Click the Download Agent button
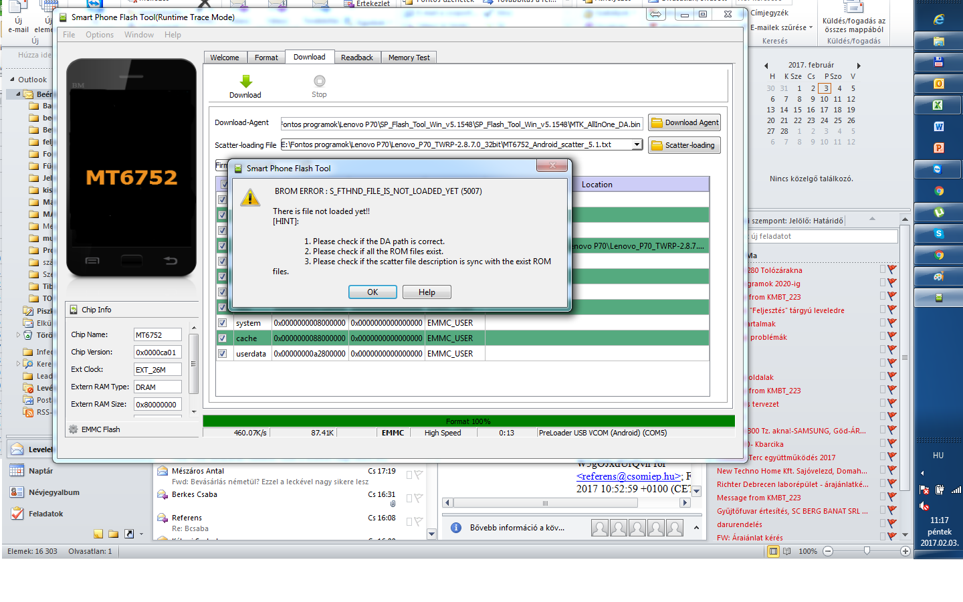 [x=684, y=122]
